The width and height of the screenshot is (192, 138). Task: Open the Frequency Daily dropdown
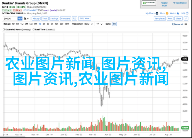(x=88, y=24)
